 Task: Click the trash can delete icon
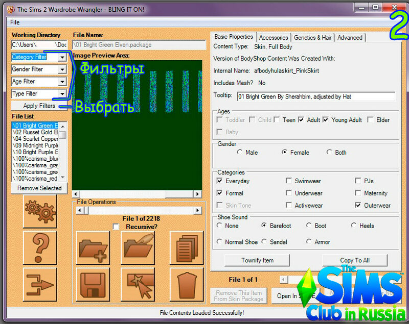pyautogui.click(x=187, y=284)
